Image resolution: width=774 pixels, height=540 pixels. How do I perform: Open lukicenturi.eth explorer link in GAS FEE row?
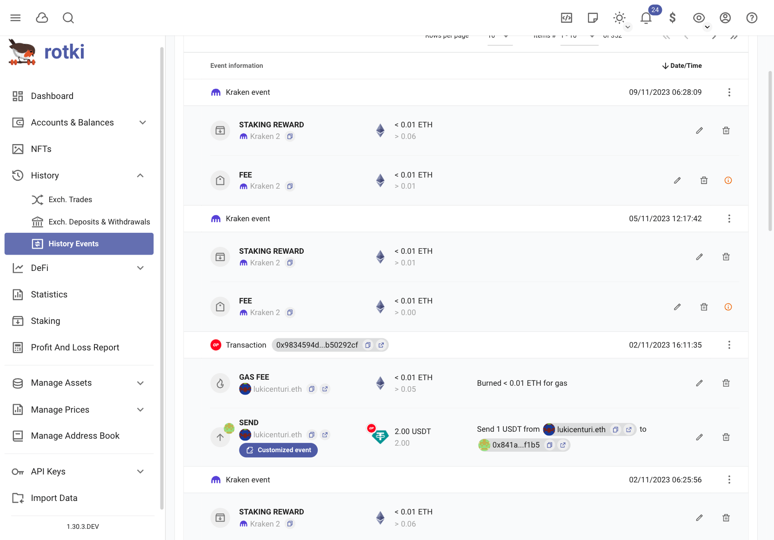325,389
